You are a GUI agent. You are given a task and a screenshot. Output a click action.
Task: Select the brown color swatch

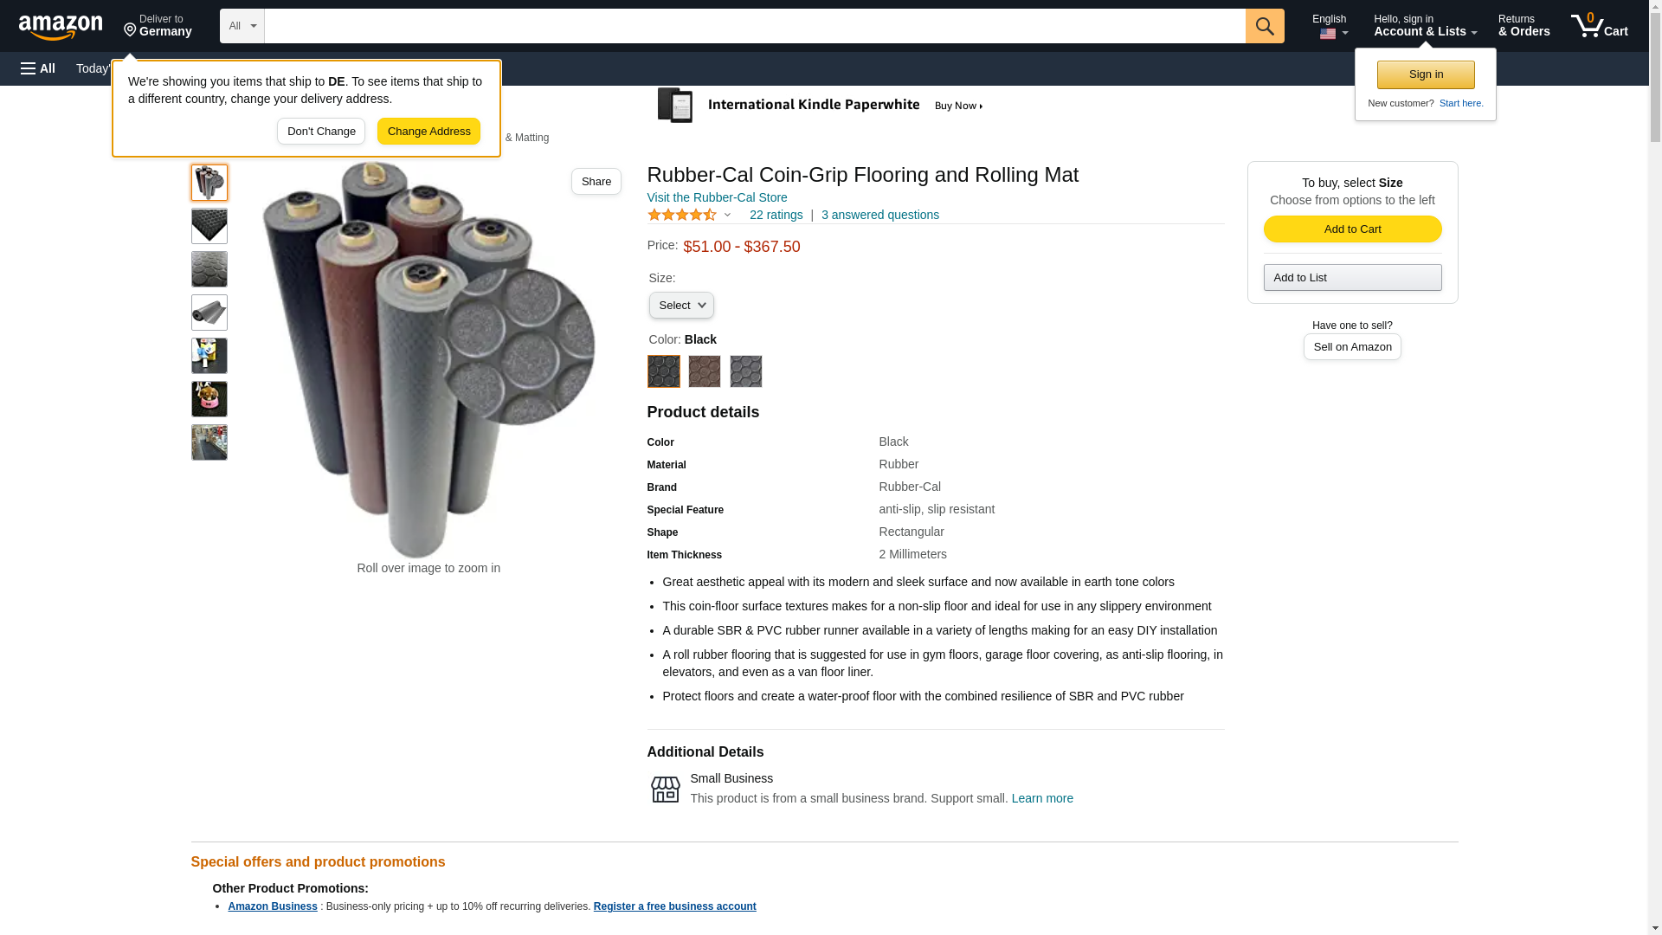(705, 371)
